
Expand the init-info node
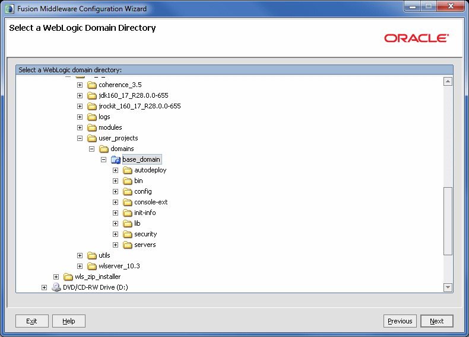pyautogui.click(x=115, y=213)
